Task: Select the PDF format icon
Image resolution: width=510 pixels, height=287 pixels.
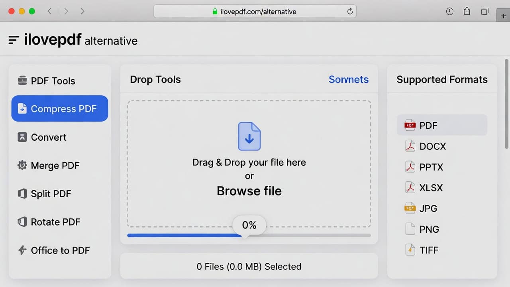Action: click(x=410, y=126)
